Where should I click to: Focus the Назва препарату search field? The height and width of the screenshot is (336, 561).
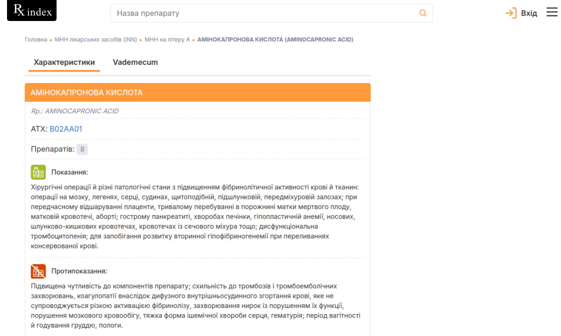coord(263,13)
